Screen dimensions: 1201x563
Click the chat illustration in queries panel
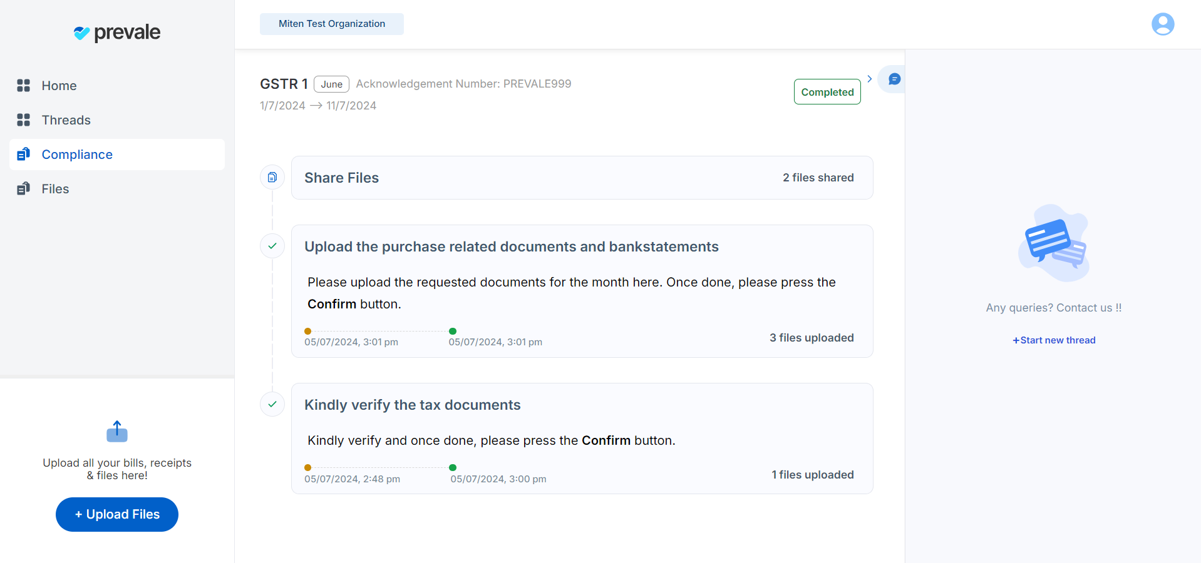[x=1054, y=243]
